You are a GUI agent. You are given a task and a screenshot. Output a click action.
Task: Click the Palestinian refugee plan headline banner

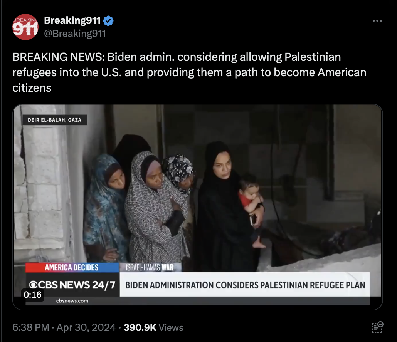[245, 285]
